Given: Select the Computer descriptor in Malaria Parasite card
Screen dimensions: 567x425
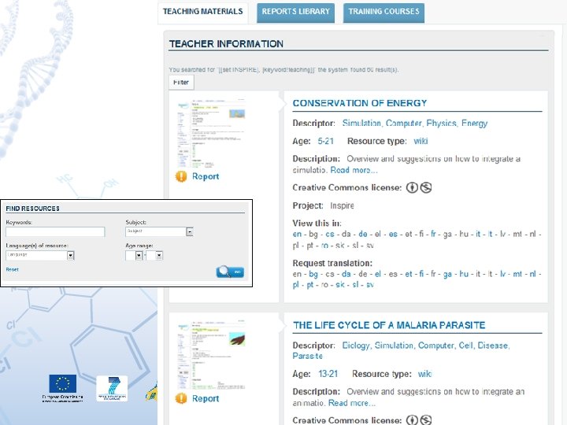Looking at the screenshot, I should [x=436, y=346].
